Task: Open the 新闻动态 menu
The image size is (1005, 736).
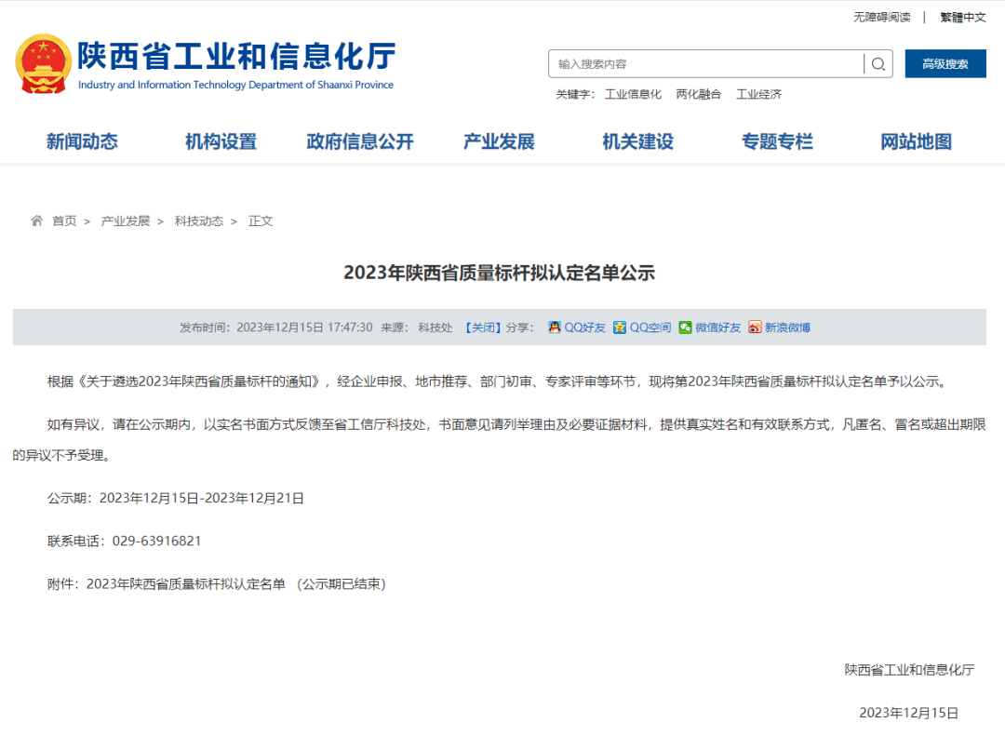Action: [82, 142]
